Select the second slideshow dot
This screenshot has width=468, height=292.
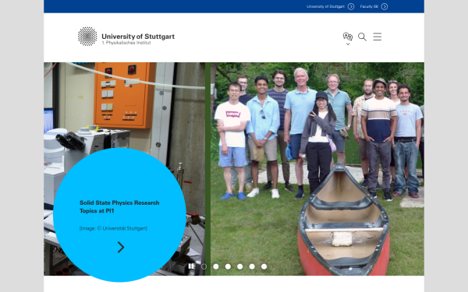[x=216, y=266]
